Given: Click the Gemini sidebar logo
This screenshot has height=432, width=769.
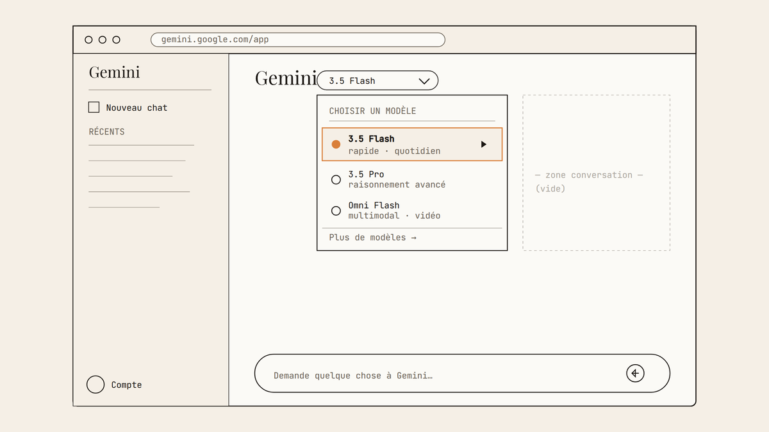Looking at the screenshot, I should coord(114,72).
